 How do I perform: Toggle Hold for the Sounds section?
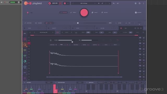point(49,83)
